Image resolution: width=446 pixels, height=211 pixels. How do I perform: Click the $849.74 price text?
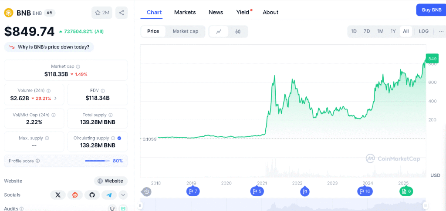point(29,32)
